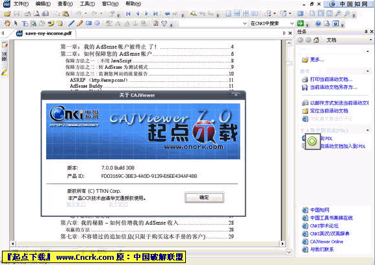Viewport: 375px width, 265px height.
Task: Open the 文件(F) menu
Action: pos(21,4)
